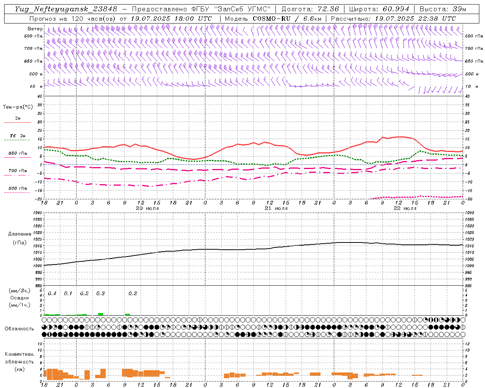
Task: Click the Широта: 60.994 header field
Action: coord(379,9)
